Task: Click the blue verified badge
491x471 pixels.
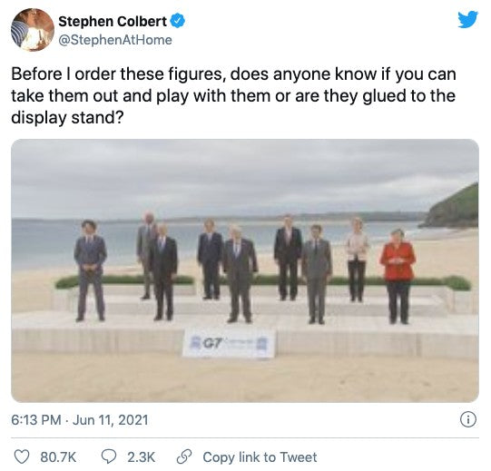Action: [x=178, y=22]
